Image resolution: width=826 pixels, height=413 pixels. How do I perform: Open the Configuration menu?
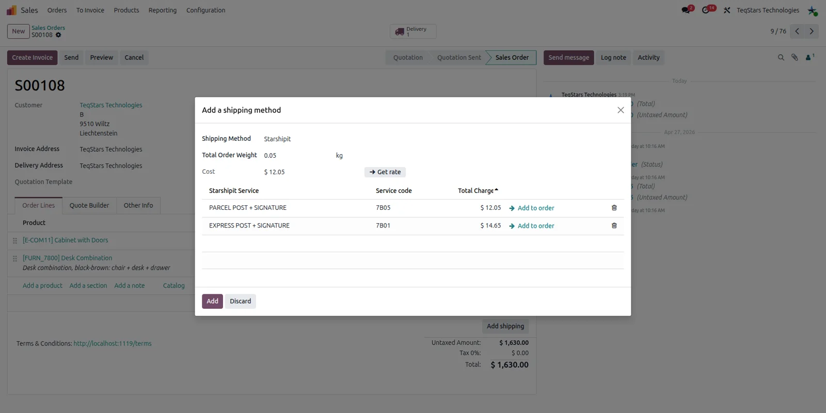click(x=205, y=10)
